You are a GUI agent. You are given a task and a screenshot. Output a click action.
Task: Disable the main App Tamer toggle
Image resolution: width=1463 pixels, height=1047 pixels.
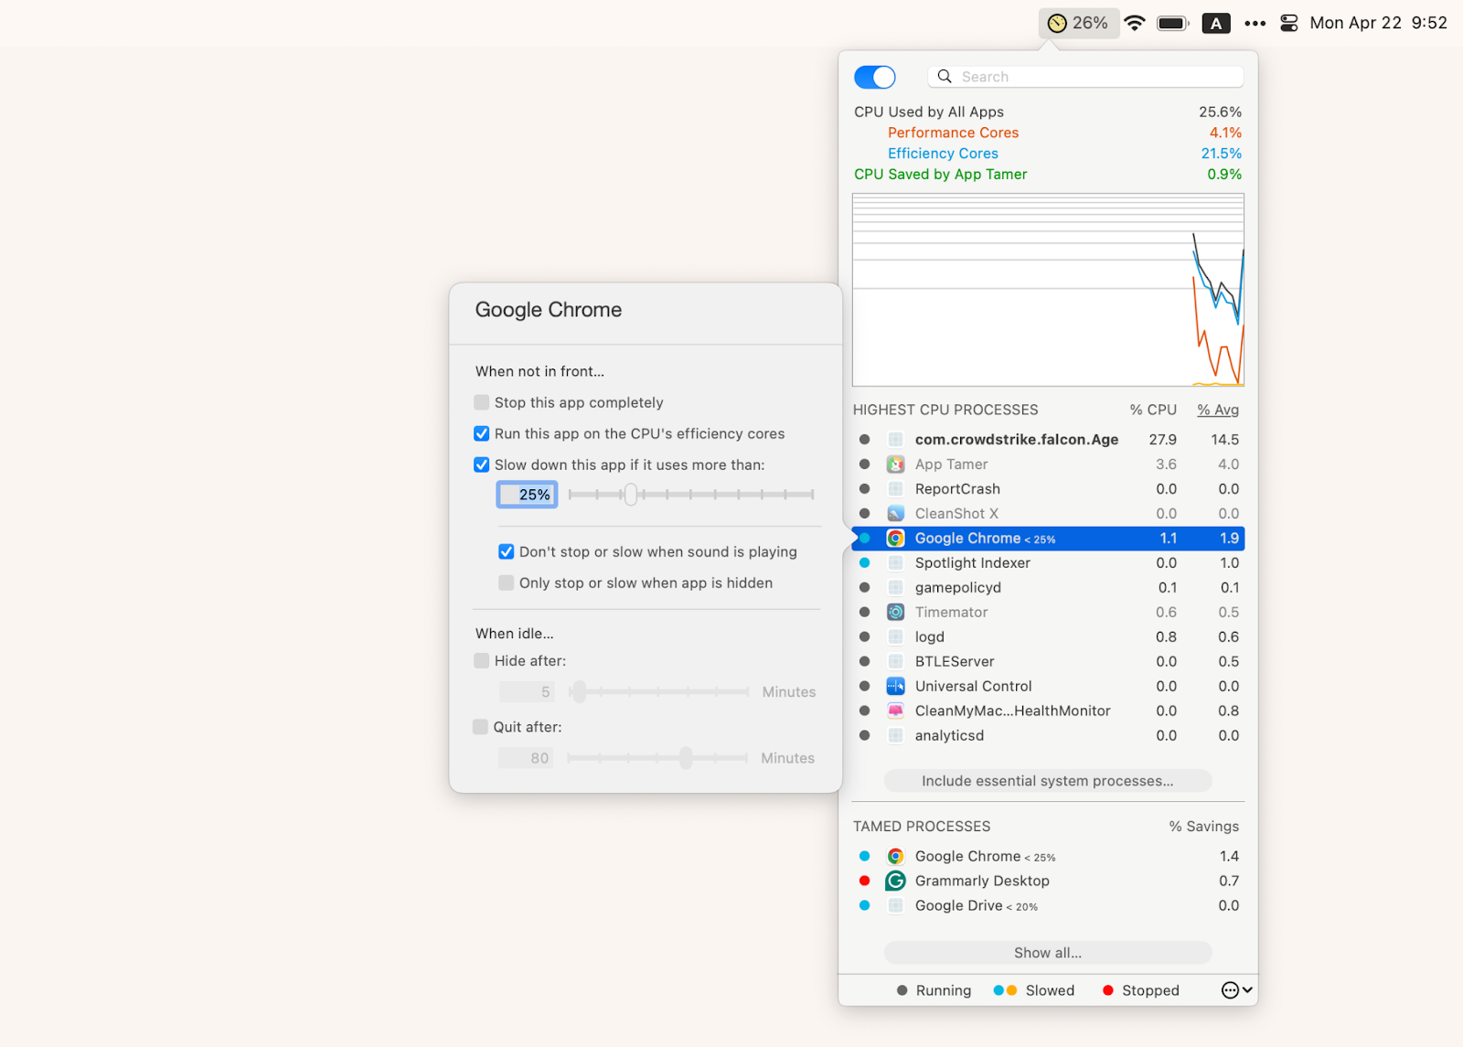coord(874,77)
